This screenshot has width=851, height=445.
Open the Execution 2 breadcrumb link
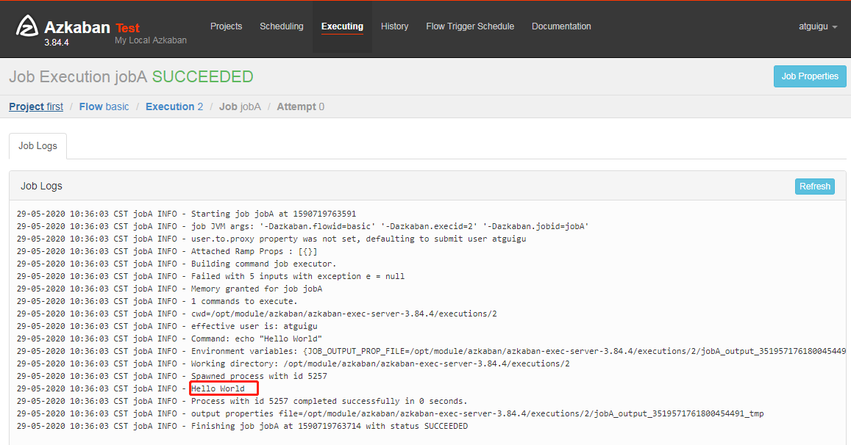[x=174, y=106]
